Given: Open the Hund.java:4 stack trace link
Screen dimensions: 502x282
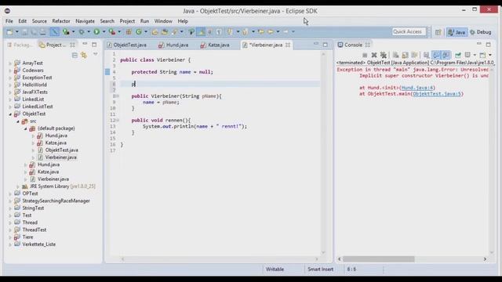Looking at the screenshot, I should click(417, 88).
